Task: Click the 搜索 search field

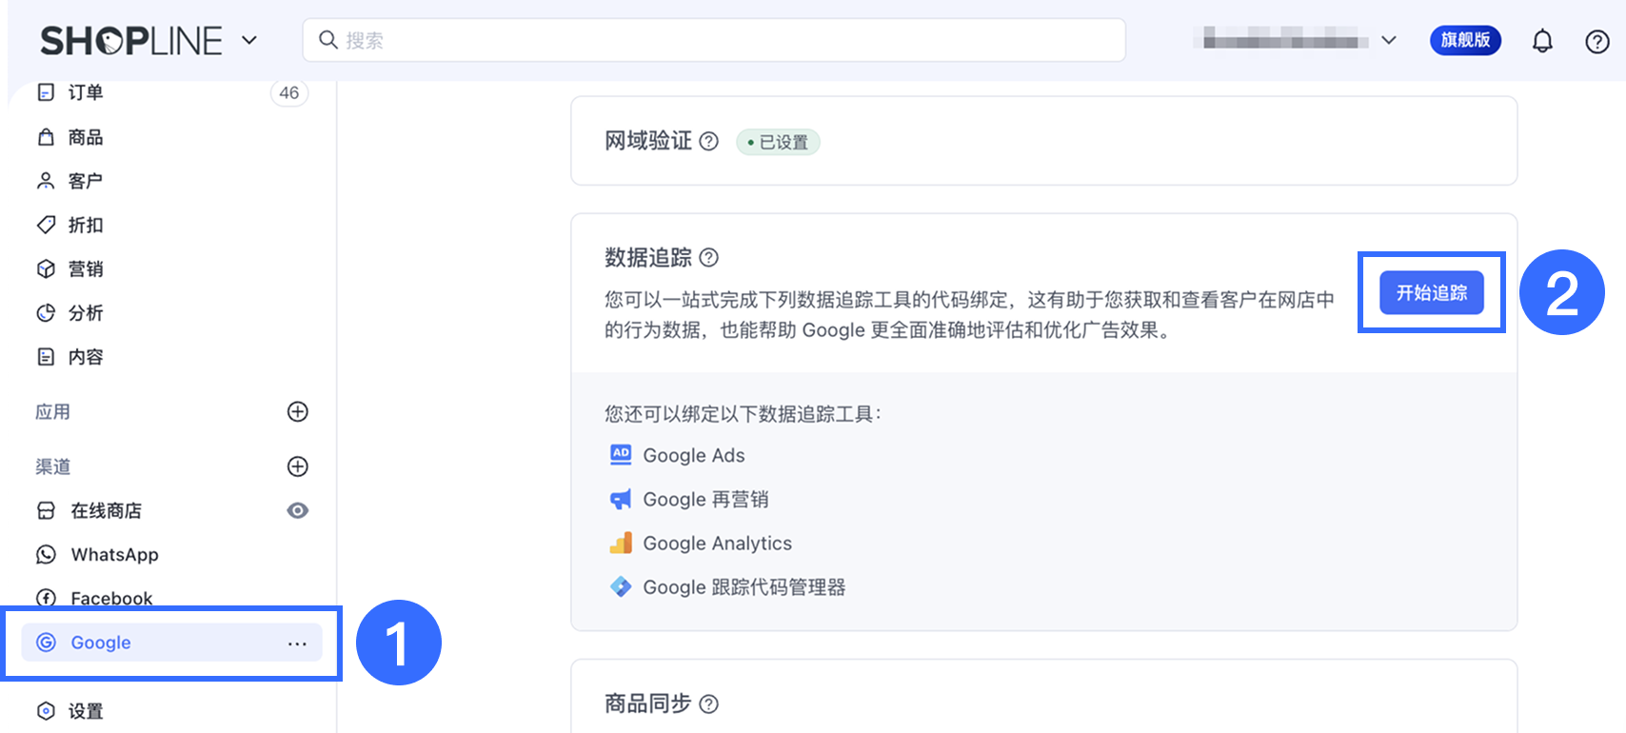Action: point(714,40)
